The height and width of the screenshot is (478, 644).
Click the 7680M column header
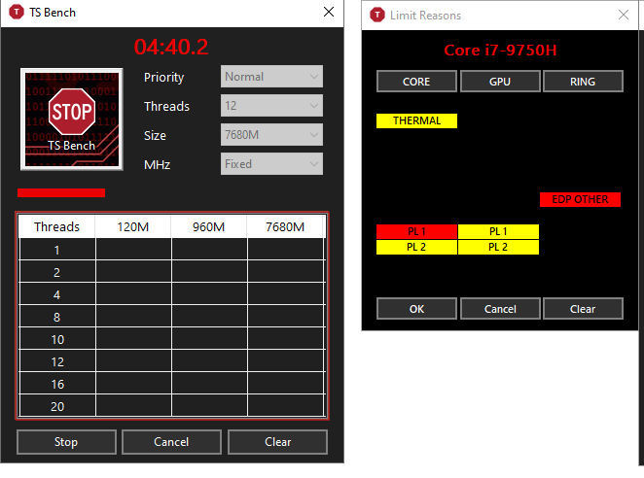coord(285,226)
